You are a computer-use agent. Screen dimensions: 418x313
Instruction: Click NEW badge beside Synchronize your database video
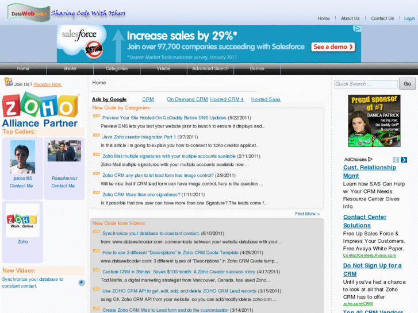point(96,232)
